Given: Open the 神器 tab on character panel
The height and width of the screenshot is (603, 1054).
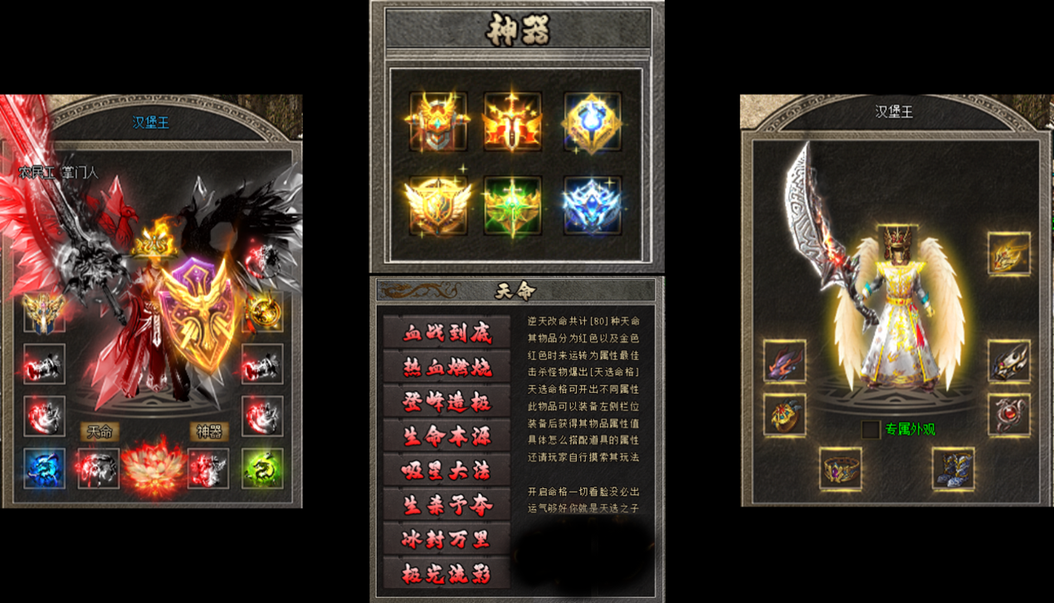Looking at the screenshot, I should pyautogui.click(x=208, y=432).
